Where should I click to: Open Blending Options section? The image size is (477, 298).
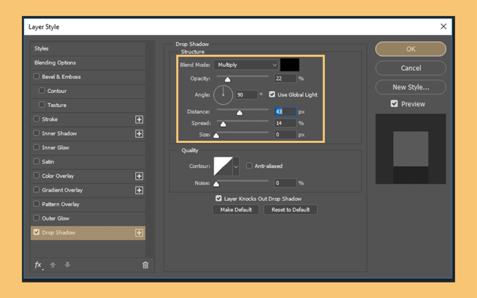click(88, 63)
